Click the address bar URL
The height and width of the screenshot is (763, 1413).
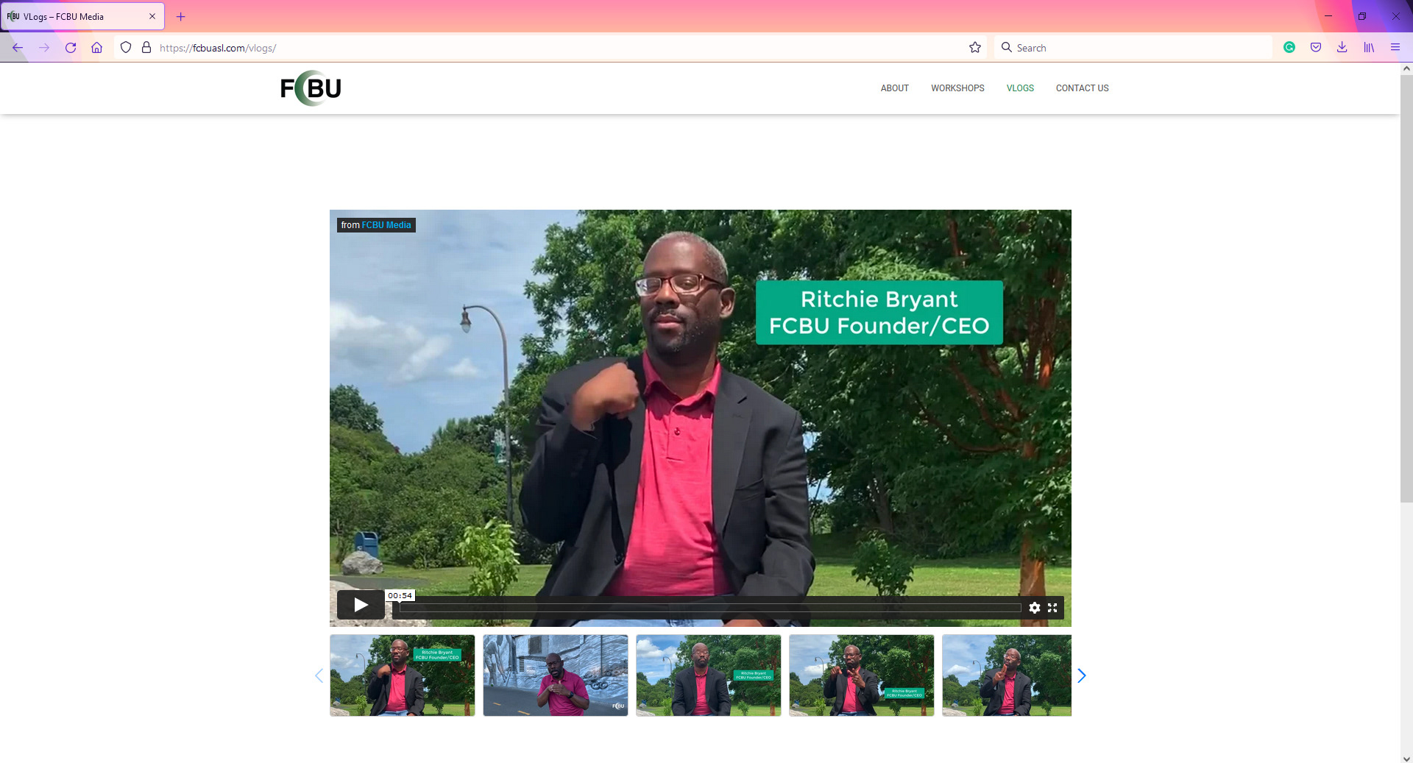(x=218, y=48)
